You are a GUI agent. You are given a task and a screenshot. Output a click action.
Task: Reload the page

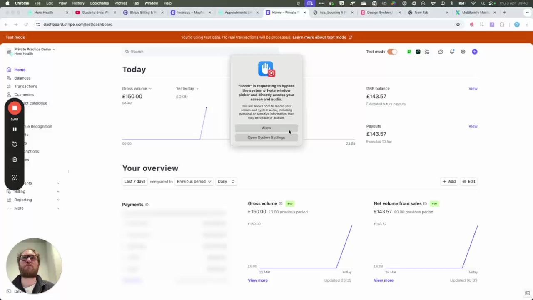(x=26, y=25)
